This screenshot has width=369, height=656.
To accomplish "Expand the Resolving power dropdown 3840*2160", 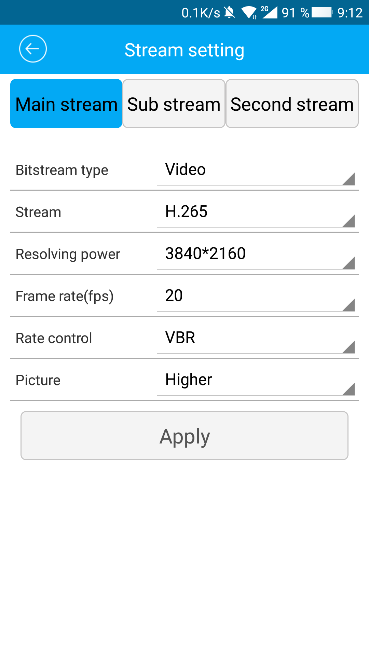I will tap(256, 254).
